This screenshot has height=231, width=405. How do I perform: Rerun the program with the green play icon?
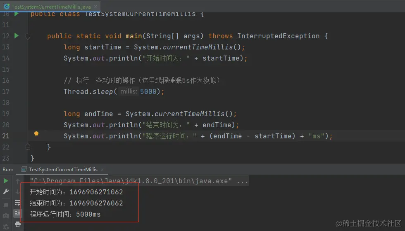(6, 181)
